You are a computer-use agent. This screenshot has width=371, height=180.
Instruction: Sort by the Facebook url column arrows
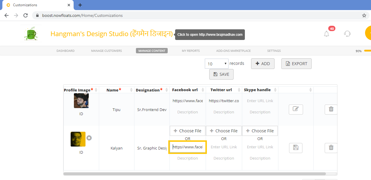[203, 90]
